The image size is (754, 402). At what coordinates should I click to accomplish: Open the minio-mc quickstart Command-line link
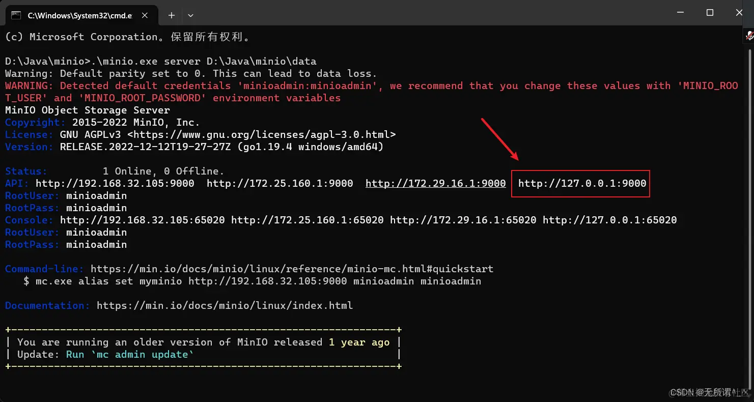pyautogui.click(x=291, y=269)
